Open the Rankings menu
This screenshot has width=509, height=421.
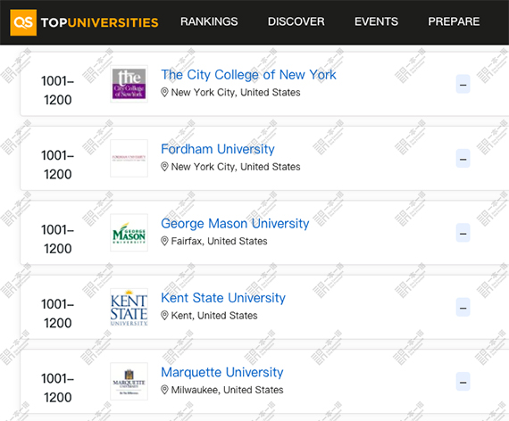pos(209,21)
